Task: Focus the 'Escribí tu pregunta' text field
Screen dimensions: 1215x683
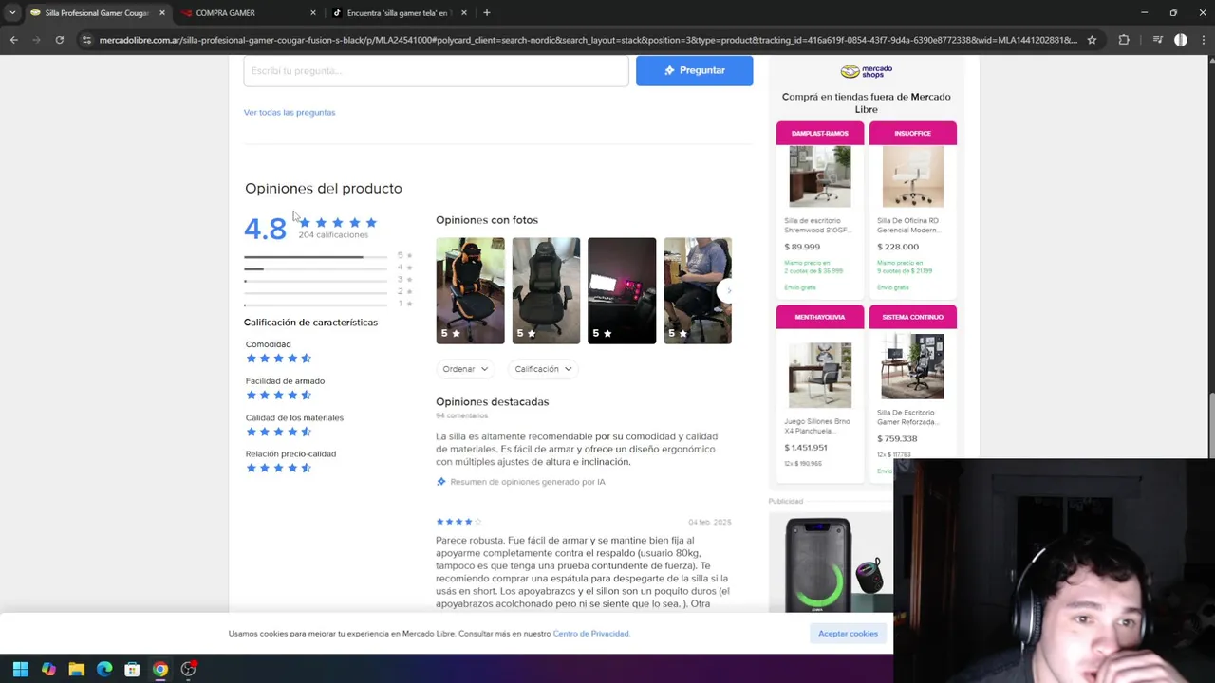Action: coord(436,70)
